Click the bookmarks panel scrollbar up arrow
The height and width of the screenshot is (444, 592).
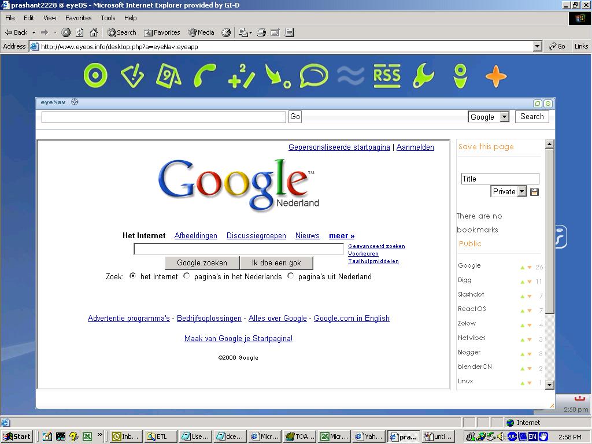click(x=550, y=144)
